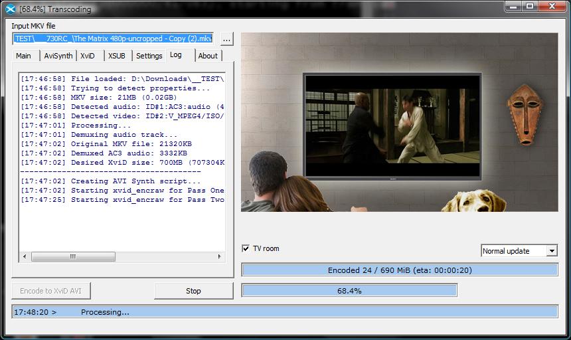
Task: Click the 'MKV size: 21MB (0.02GB)' log line
Action: pos(99,97)
